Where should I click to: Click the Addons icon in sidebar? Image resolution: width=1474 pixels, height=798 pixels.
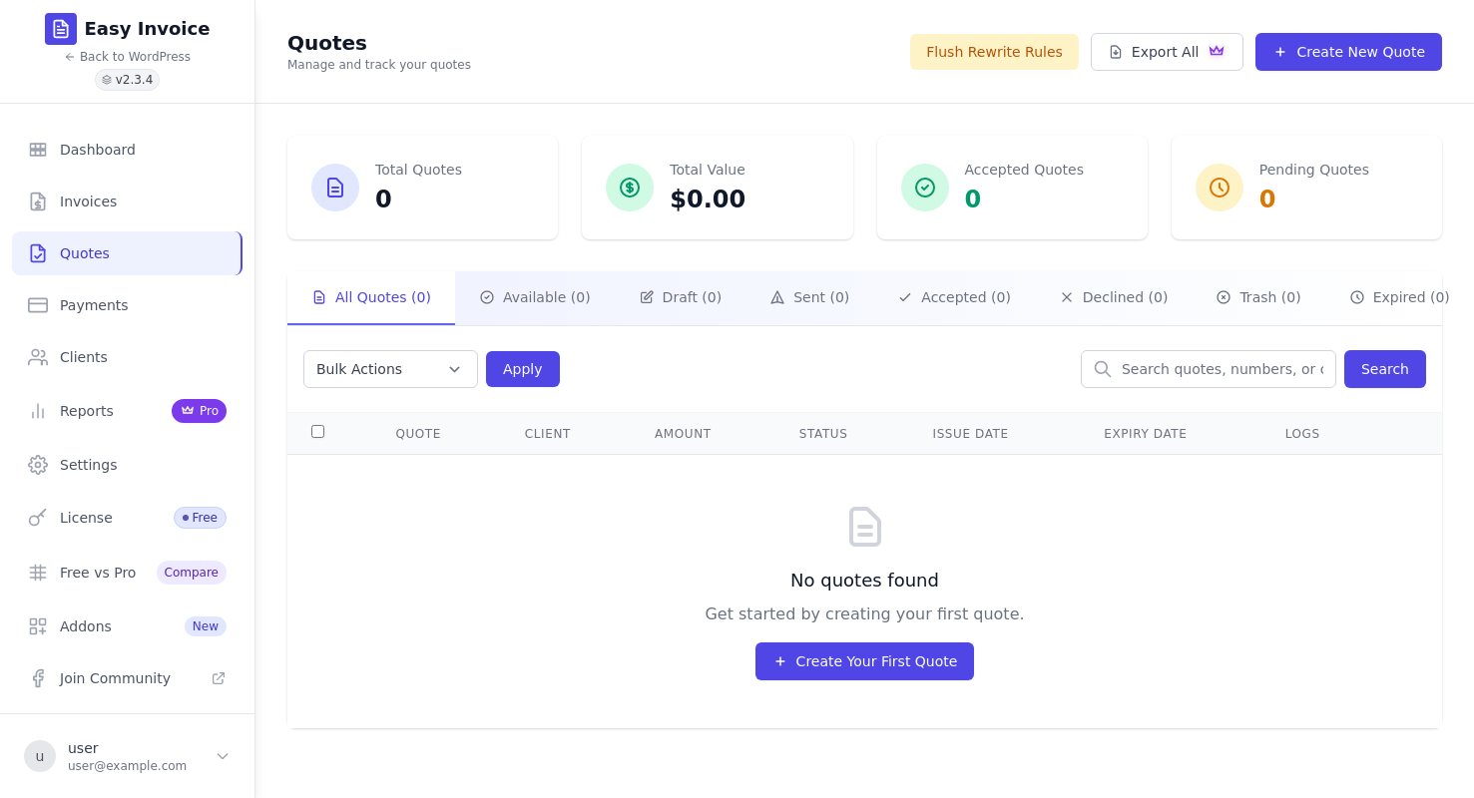38,626
